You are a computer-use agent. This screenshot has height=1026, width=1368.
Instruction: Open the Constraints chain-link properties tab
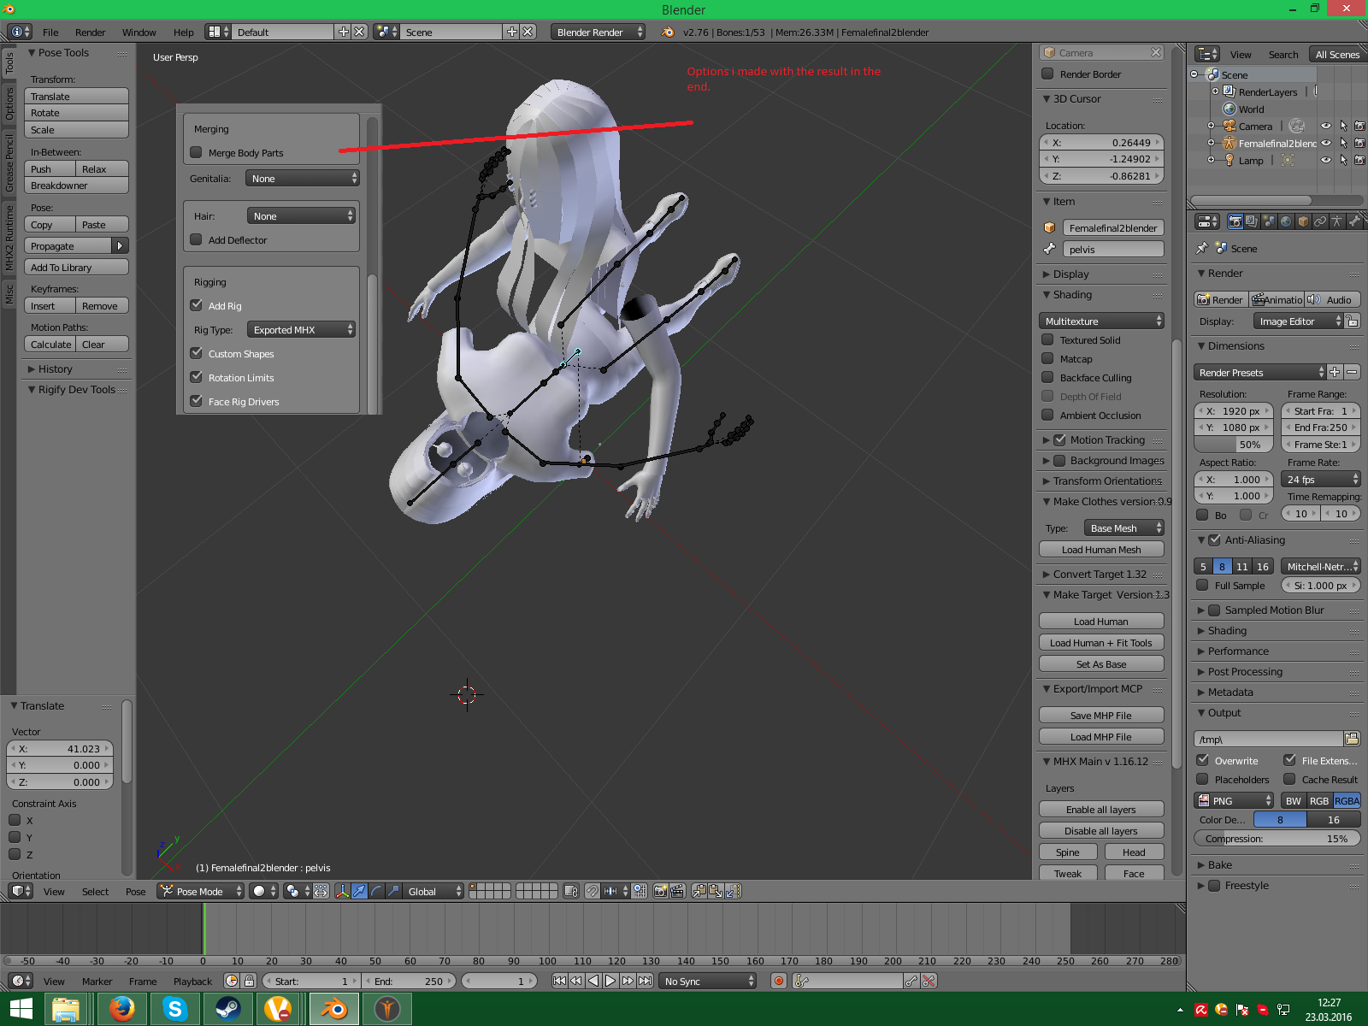pyautogui.click(x=1320, y=221)
